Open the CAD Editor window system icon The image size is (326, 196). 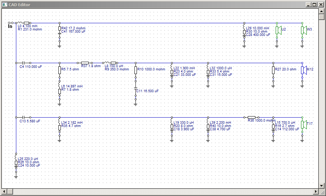(x=5, y=5)
